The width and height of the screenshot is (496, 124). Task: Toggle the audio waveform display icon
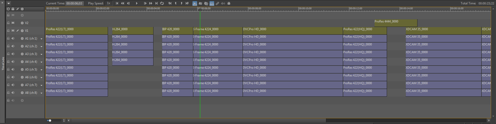tap(223, 3)
